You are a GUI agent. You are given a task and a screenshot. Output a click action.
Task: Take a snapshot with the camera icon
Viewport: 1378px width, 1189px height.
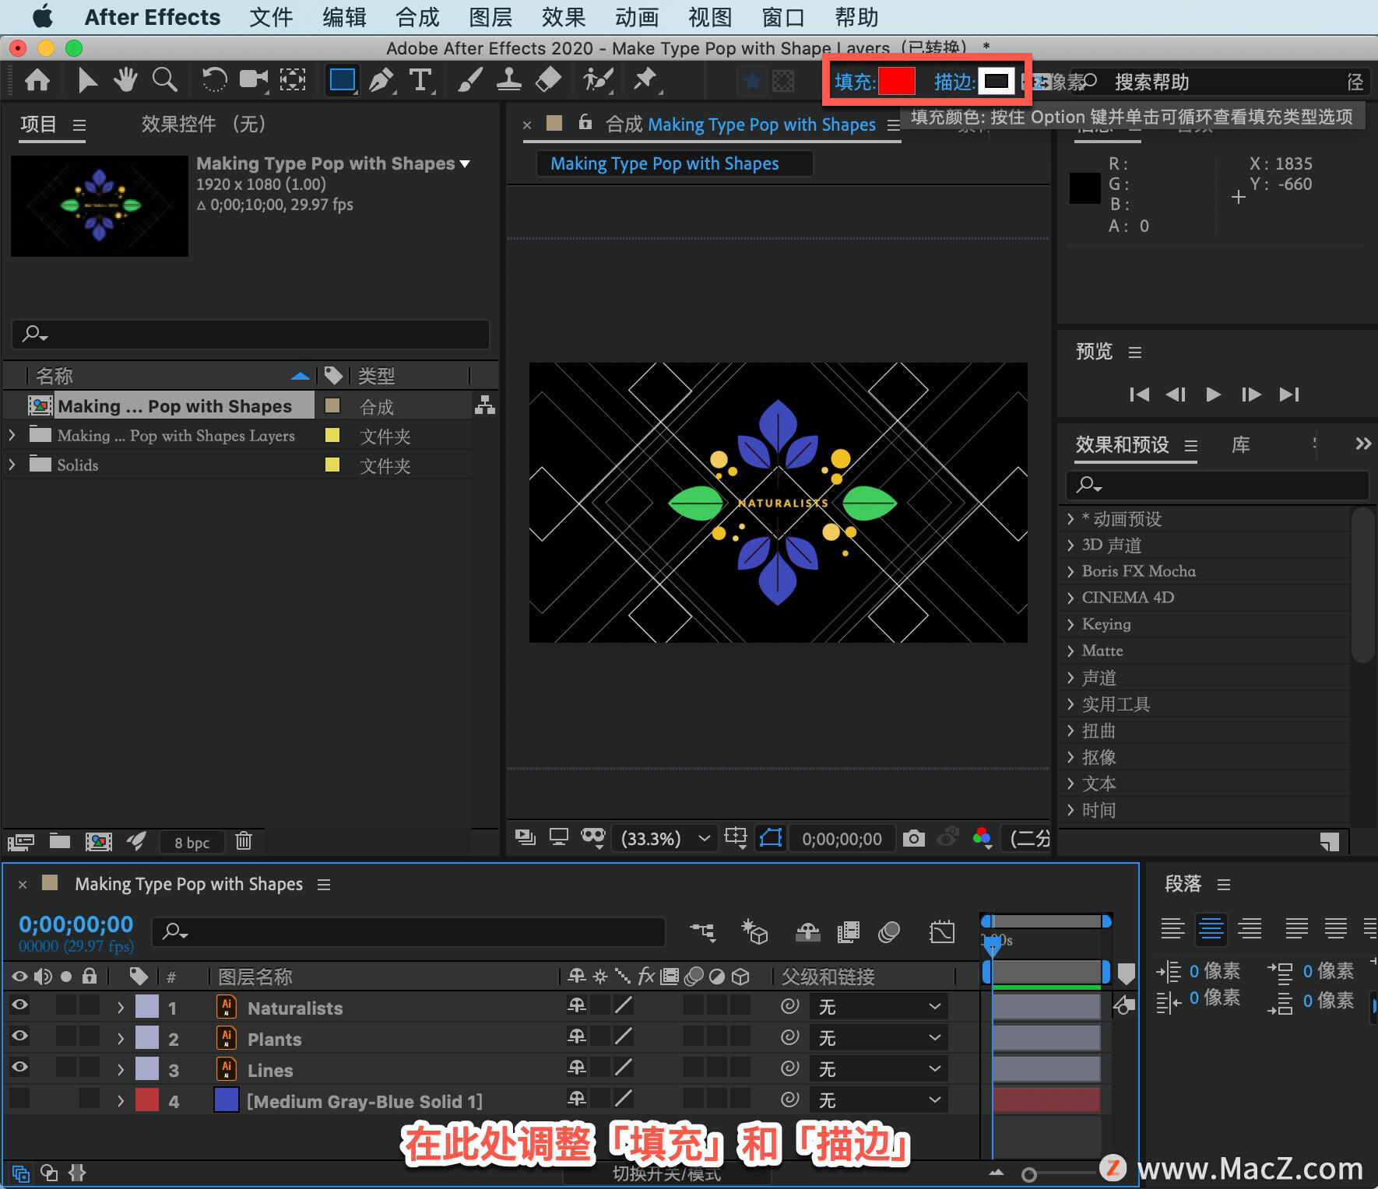click(914, 838)
